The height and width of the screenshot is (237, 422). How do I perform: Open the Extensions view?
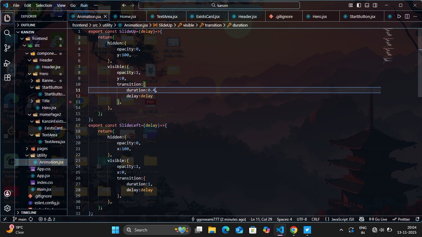click(8, 77)
